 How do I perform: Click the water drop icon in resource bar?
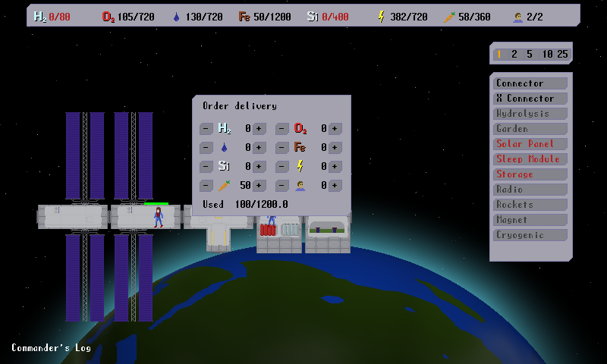[x=176, y=17]
